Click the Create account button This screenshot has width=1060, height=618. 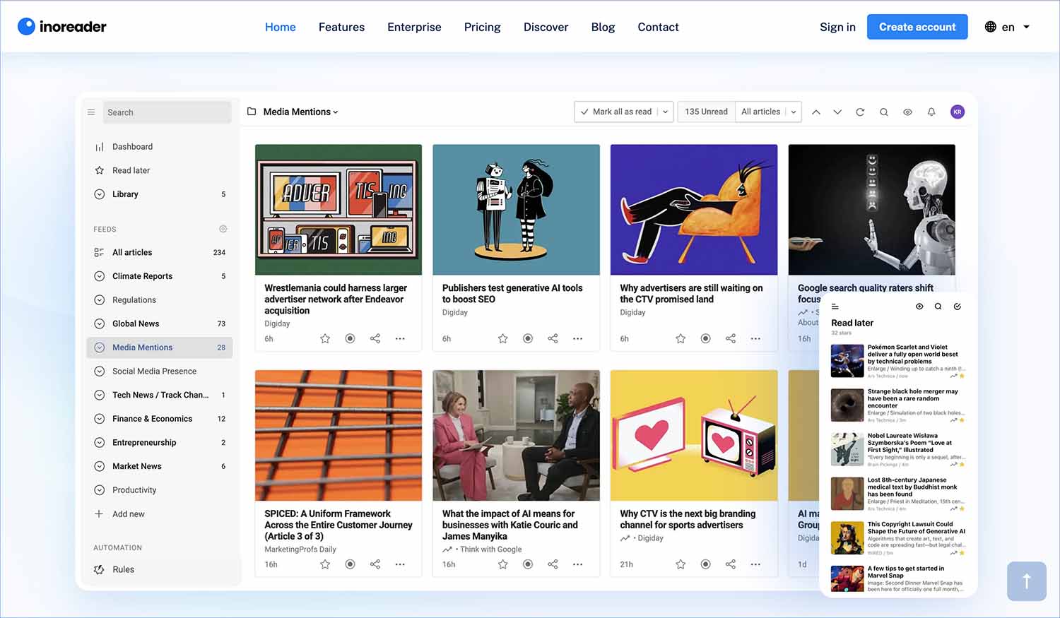(x=917, y=27)
